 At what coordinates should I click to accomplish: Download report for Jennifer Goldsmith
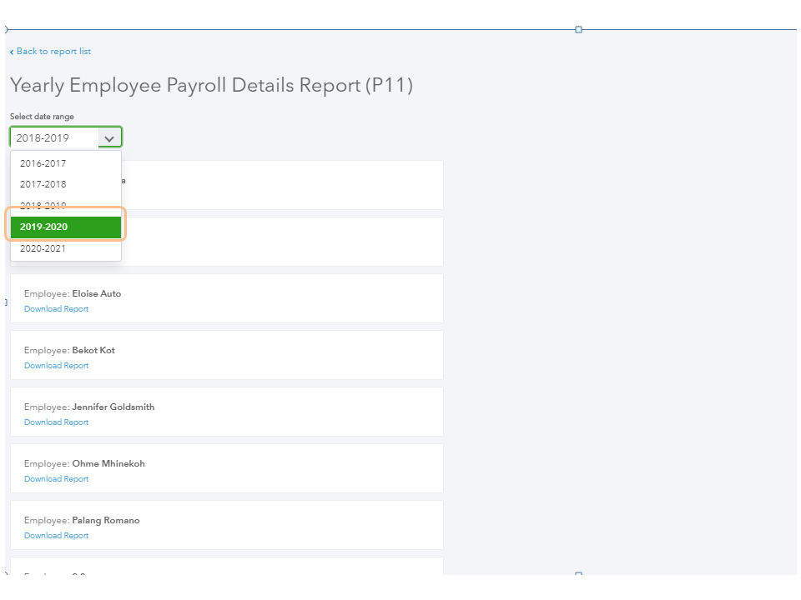[56, 422]
